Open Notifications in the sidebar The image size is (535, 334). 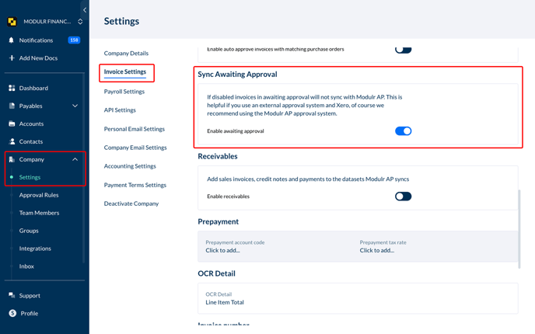click(36, 40)
